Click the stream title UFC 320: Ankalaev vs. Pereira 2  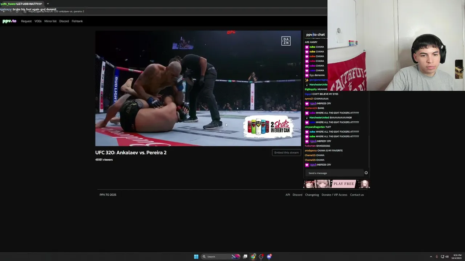[131, 153]
